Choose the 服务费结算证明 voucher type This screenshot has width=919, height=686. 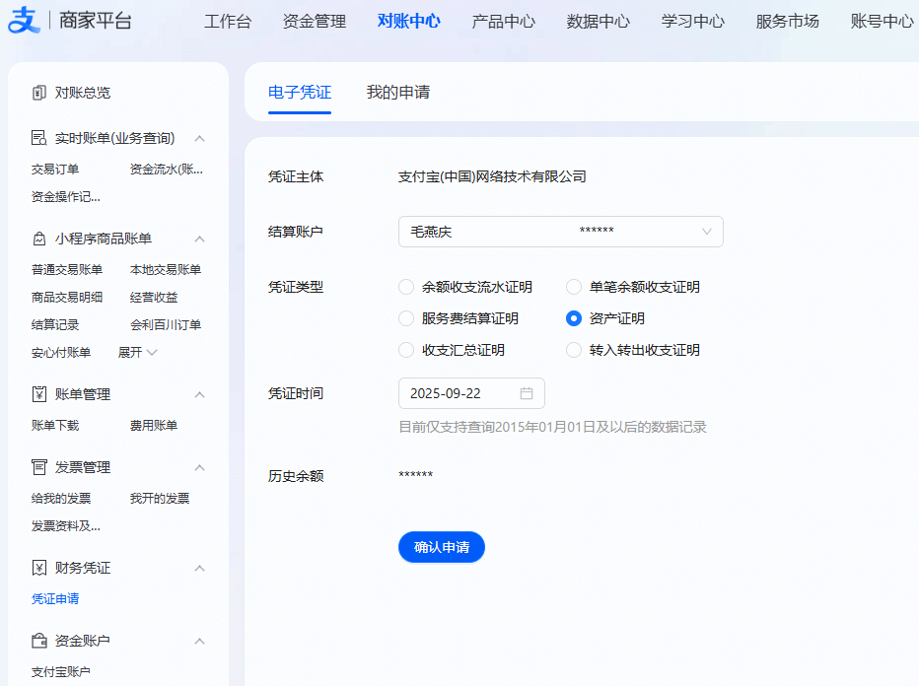[406, 318]
